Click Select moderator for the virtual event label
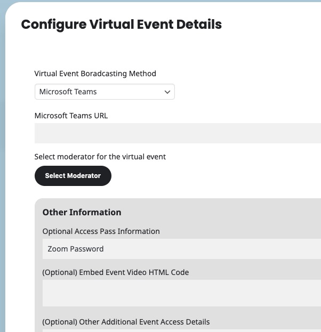 [100, 157]
